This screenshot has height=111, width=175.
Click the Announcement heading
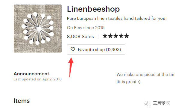pos(31,74)
